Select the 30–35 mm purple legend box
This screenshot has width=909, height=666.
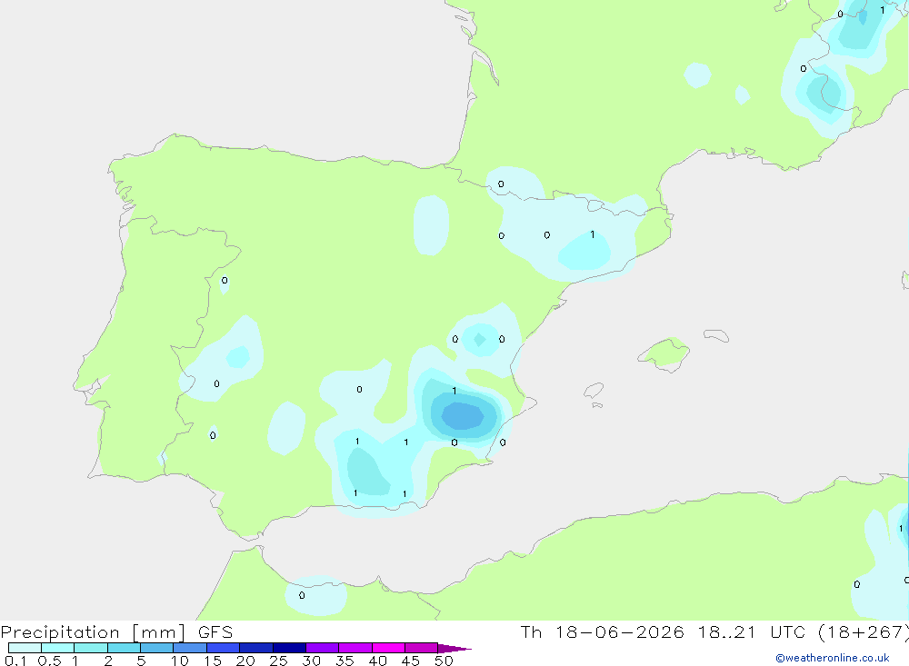coord(322,648)
